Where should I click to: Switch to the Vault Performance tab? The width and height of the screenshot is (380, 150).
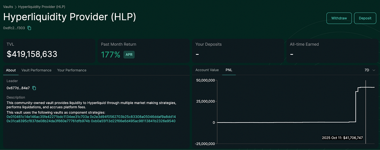(37, 70)
